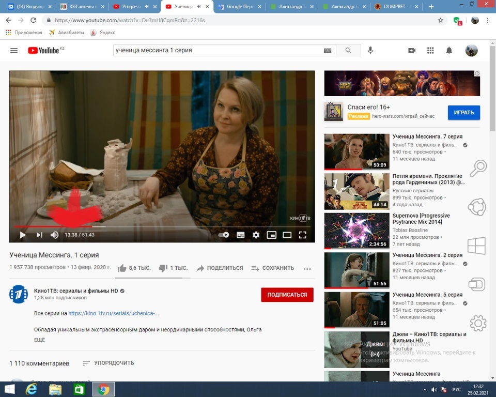The image size is (496, 397).
Task: Open the player settings gear
Action: tap(256, 235)
